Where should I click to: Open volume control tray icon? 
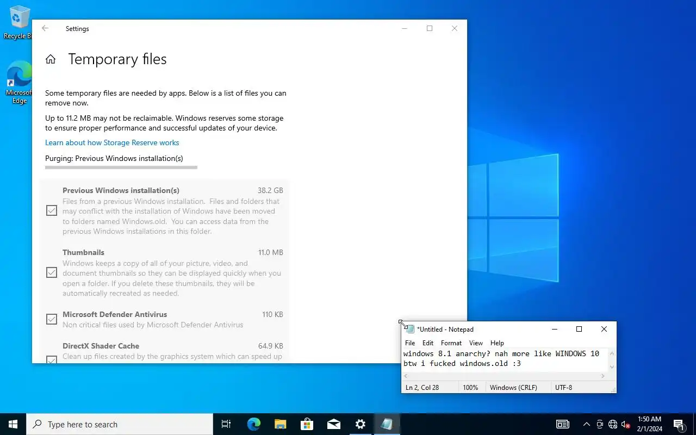tap(625, 424)
